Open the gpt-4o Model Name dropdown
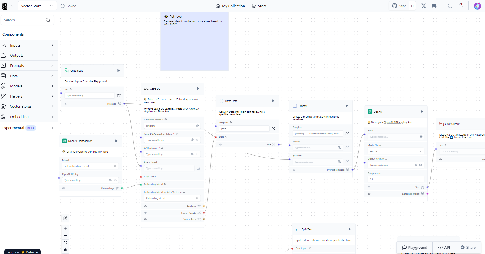The height and width of the screenshot is (254, 485). (396, 151)
